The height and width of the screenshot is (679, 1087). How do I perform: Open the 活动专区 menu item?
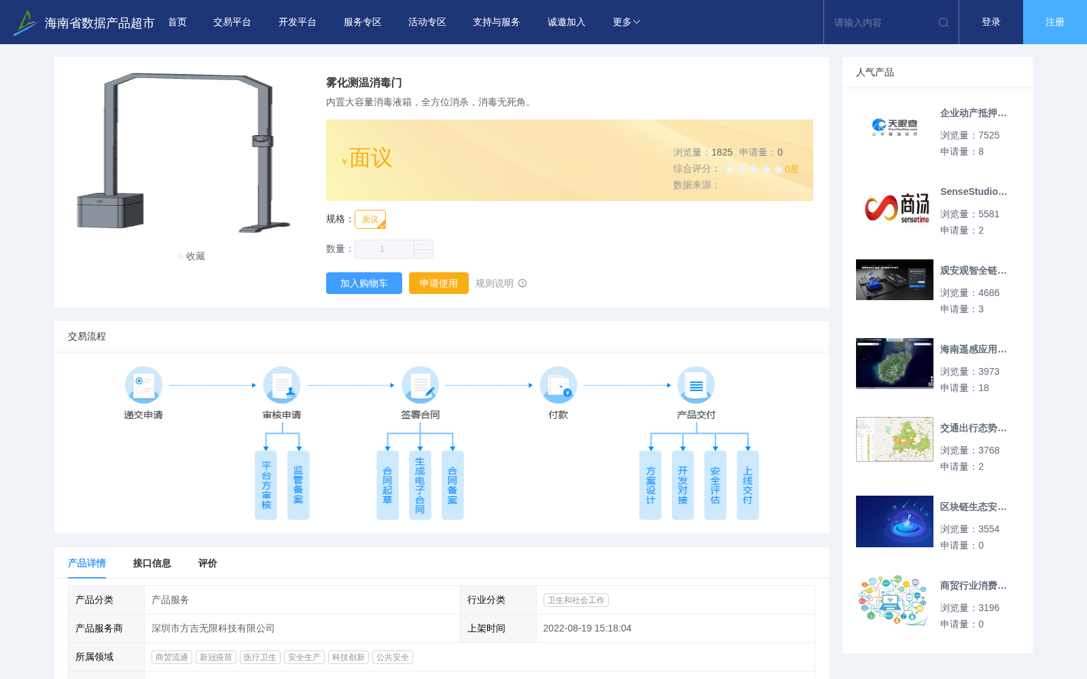pyautogui.click(x=427, y=22)
